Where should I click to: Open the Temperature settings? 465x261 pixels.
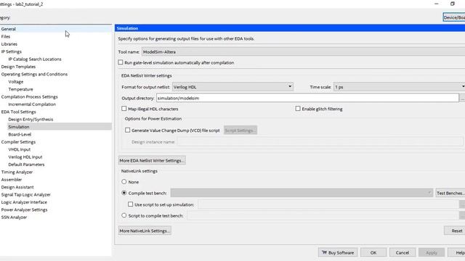click(20, 89)
